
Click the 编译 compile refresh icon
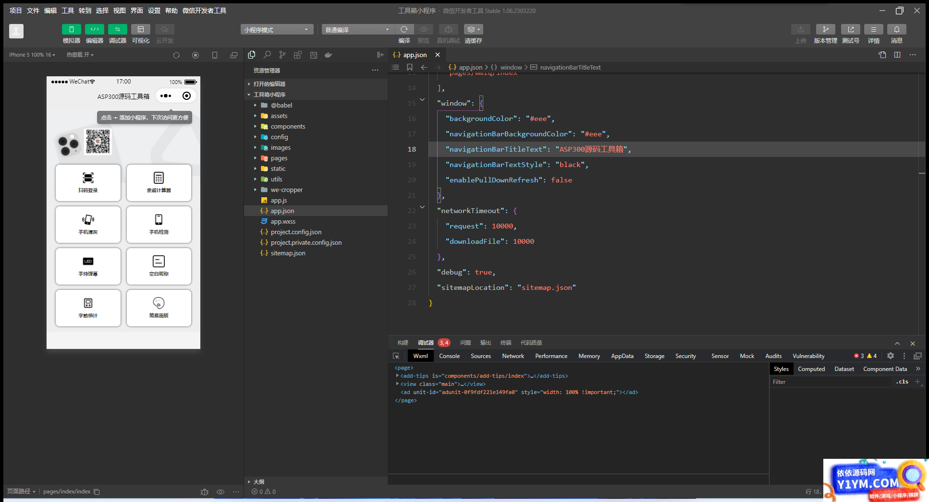click(404, 29)
